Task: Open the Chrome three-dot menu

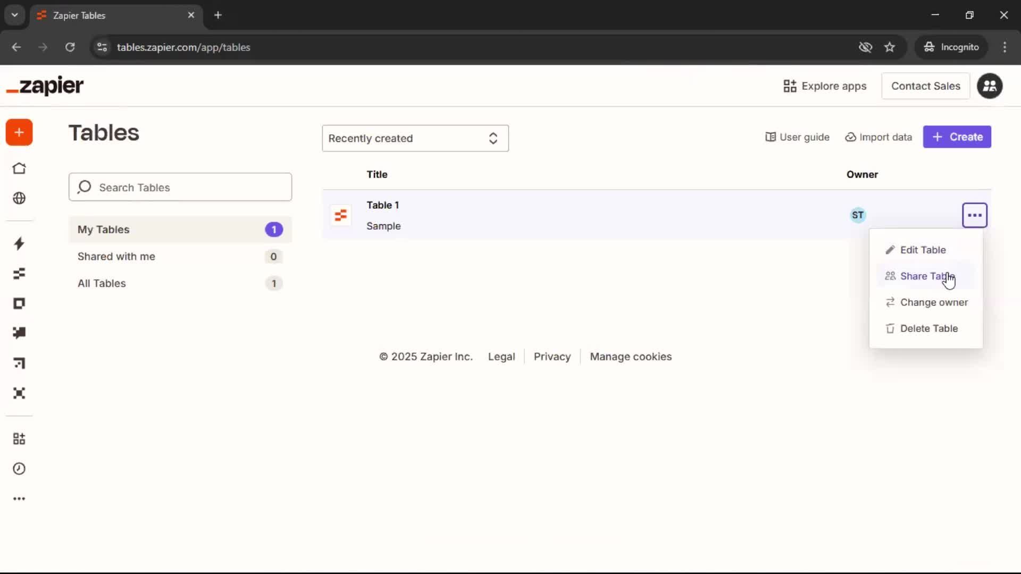Action: click(x=1005, y=47)
